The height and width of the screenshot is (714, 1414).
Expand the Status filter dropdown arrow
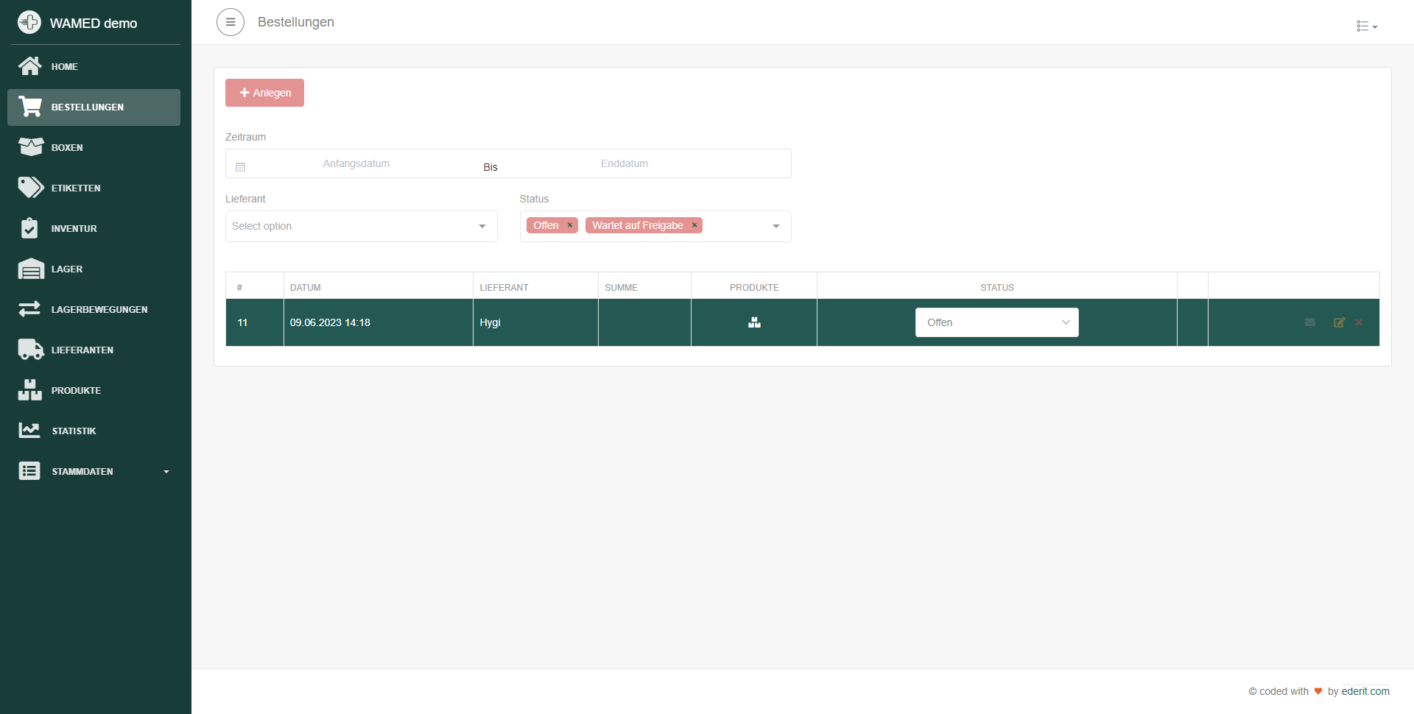[775, 226]
